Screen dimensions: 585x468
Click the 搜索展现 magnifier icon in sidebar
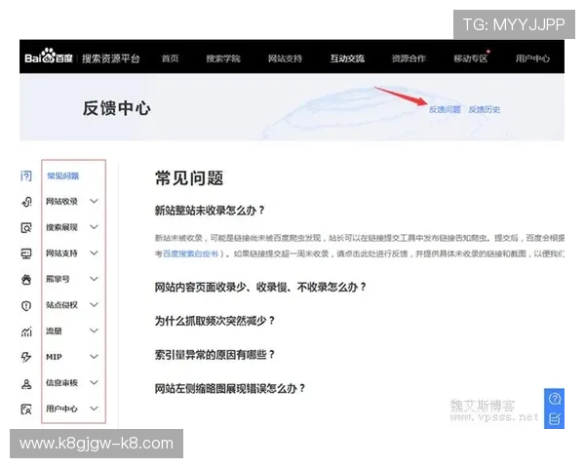[26, 227]
